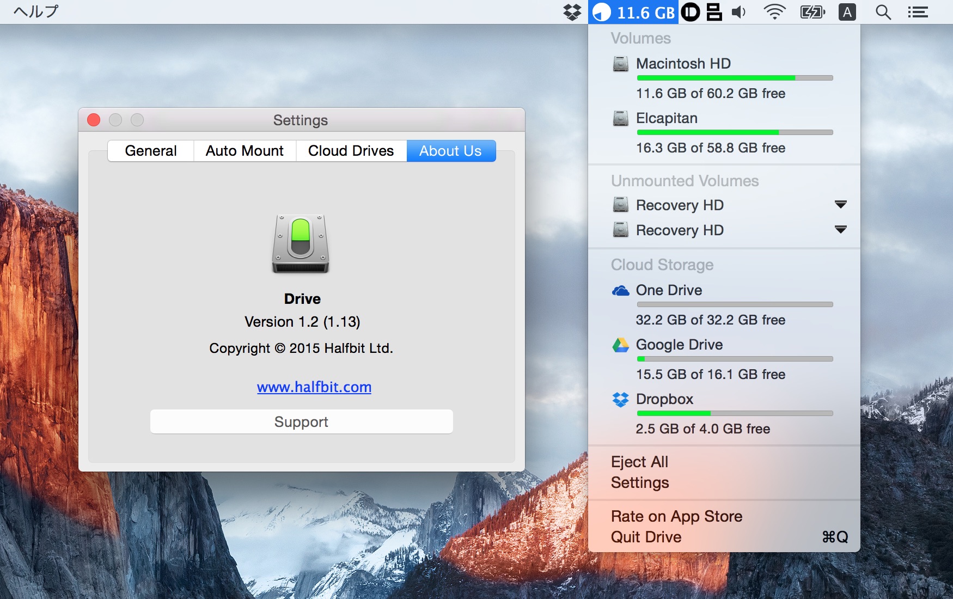Click the stacked-bars menu bar icon
The image size is (953, 599).
click(714, 12)
